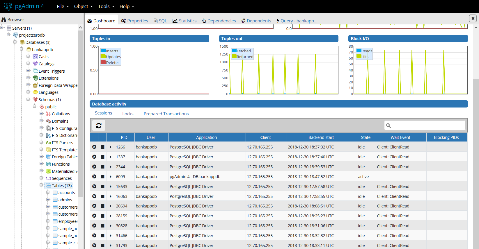Click the Deletes red legend swatch
Screen dimensions: 479x249
103,62
